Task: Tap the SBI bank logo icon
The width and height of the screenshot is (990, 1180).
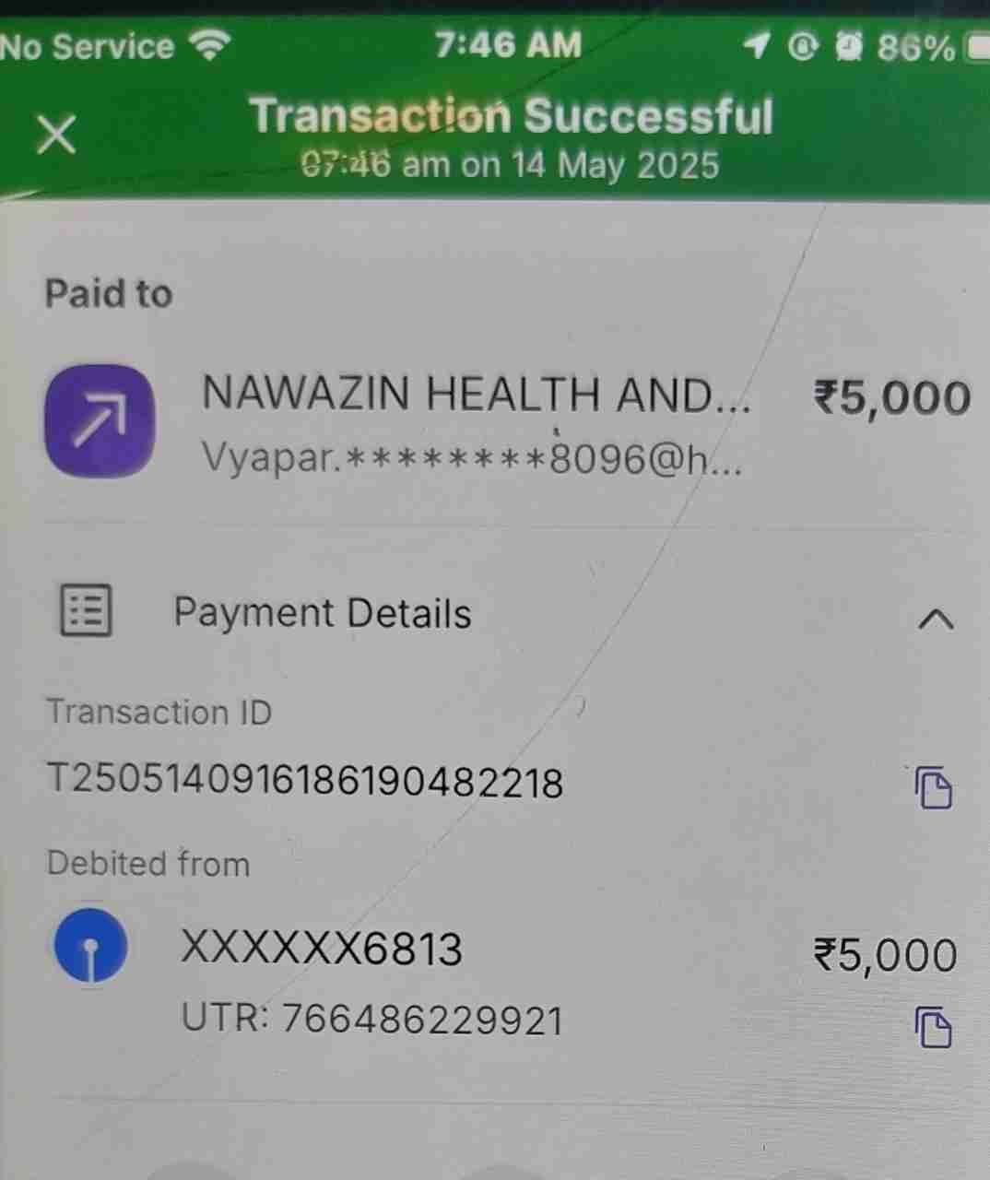Action: pos(89,947)
